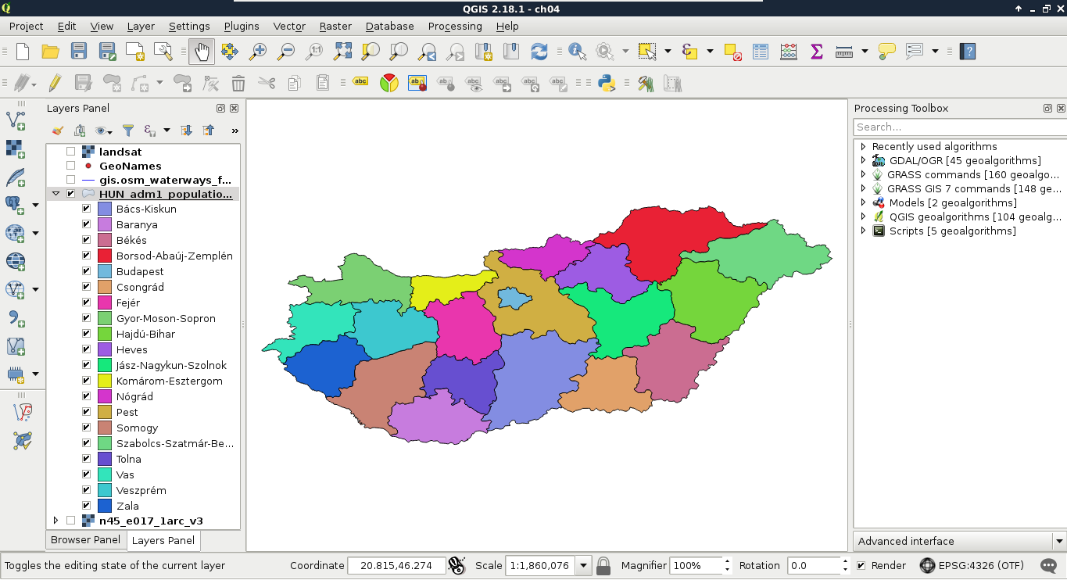Viewport: 1067px width, 580px height.
Task: Click the Python console icon
Action: pyautogui.click(x=606, y=83)
